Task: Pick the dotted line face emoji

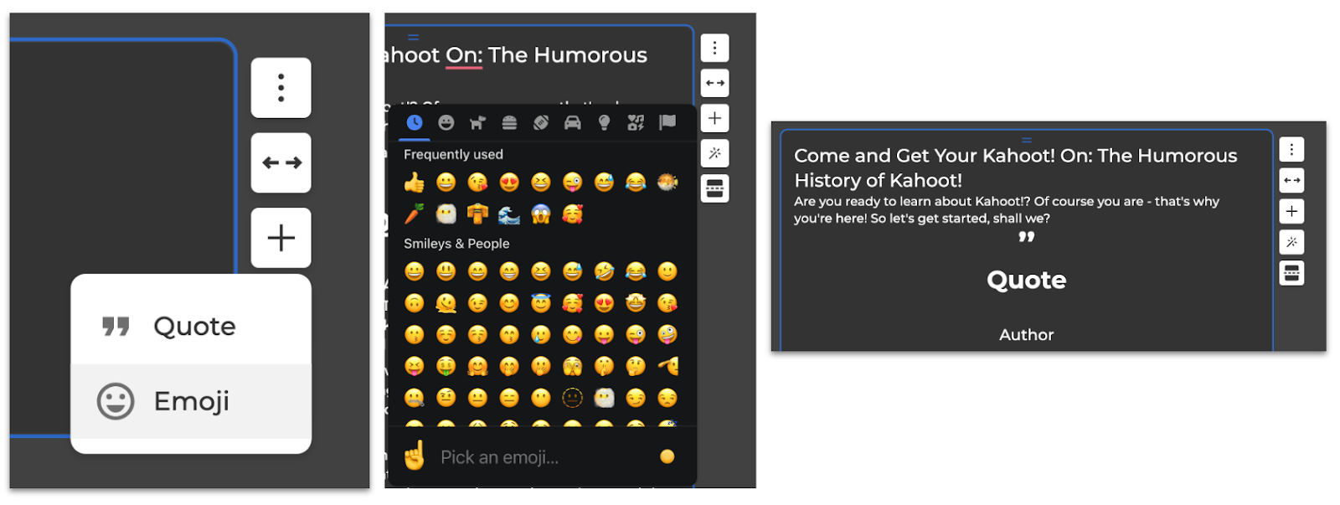Action: (x=572, y=399)
